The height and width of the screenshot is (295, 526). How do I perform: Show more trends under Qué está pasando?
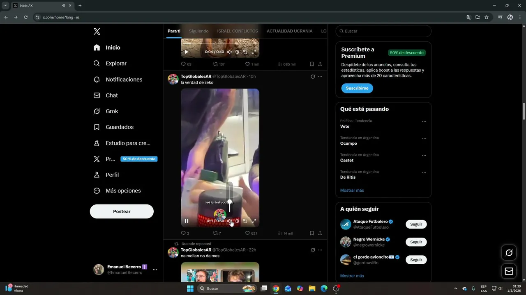coord(352,190)
